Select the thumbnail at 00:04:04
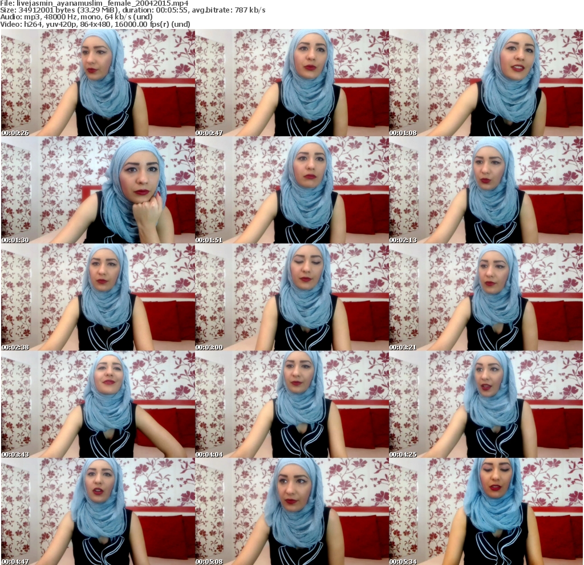The image size is (584, 565). tap(292, 404)
